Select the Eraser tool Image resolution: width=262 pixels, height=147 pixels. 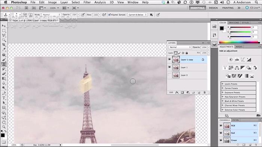point(4,74)
